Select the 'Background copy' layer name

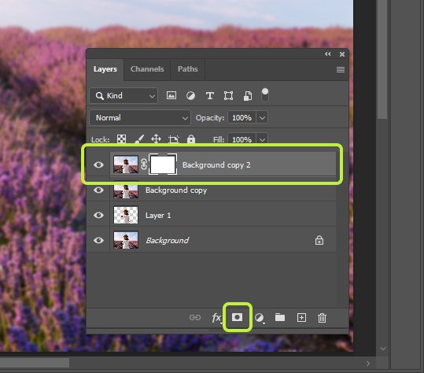pyautogui.click(x=176, y=190)
